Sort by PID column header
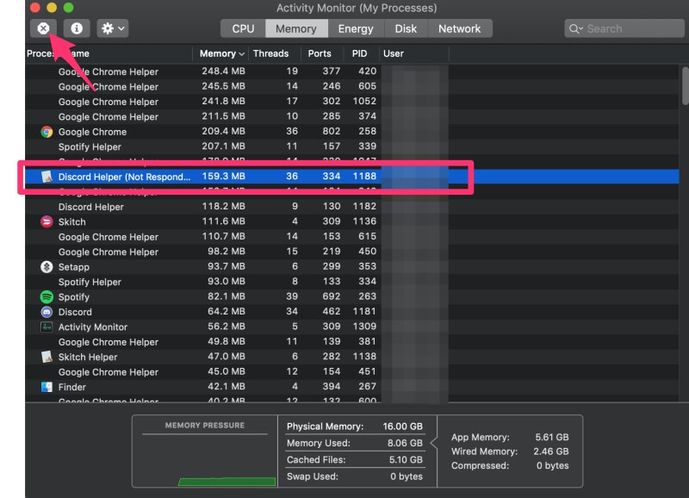 (359, 53)
